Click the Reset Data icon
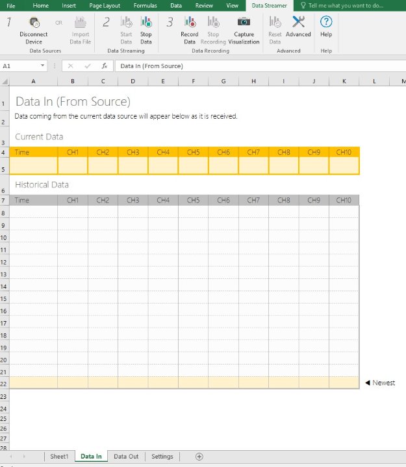The height and width of the screenshot is (467, 406). point(275,22)
